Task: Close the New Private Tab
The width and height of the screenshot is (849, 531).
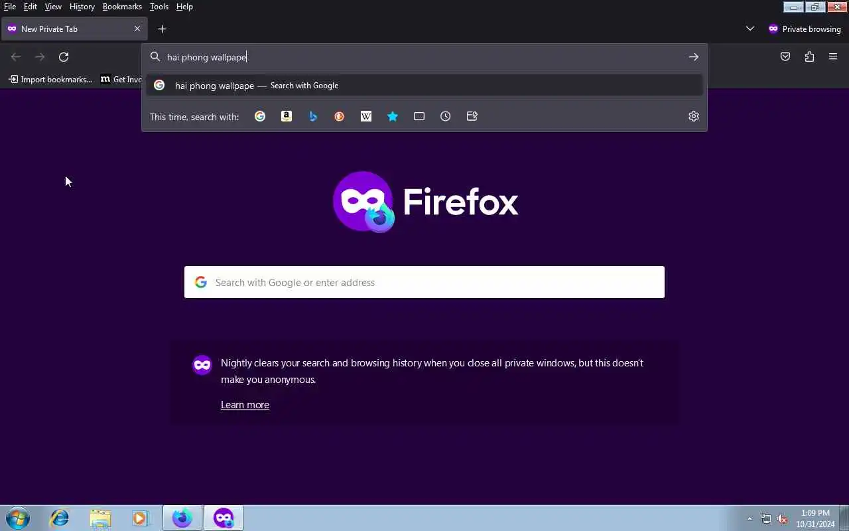Action: coord(137,29)
